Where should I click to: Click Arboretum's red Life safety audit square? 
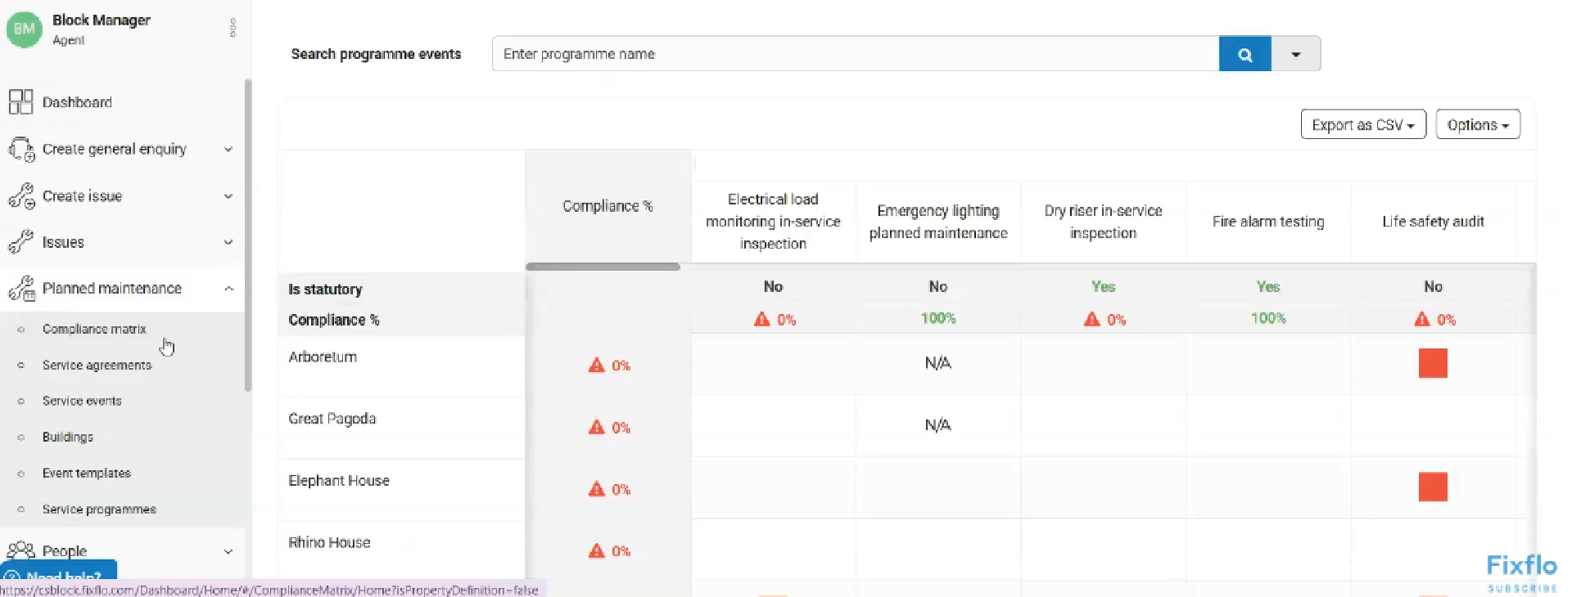1432,363
